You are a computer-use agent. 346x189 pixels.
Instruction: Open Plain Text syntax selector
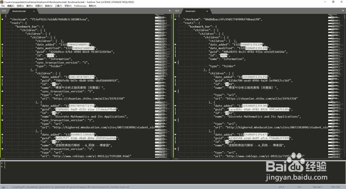(335, 187)
